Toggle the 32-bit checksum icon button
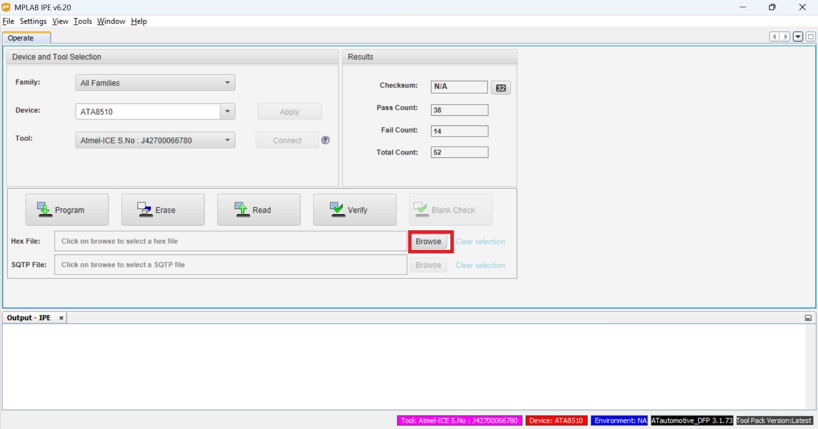This screenshot has height=429, width=818. click(501, 88)
